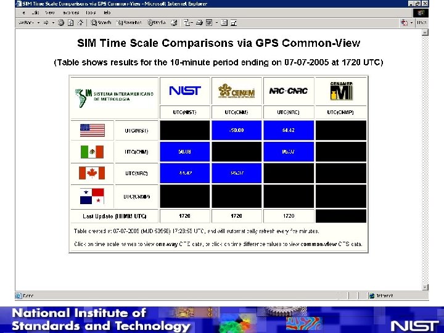Click the 50.08 time difference value
The height and width of the screenshot is (333, 444).
point(184,152)
